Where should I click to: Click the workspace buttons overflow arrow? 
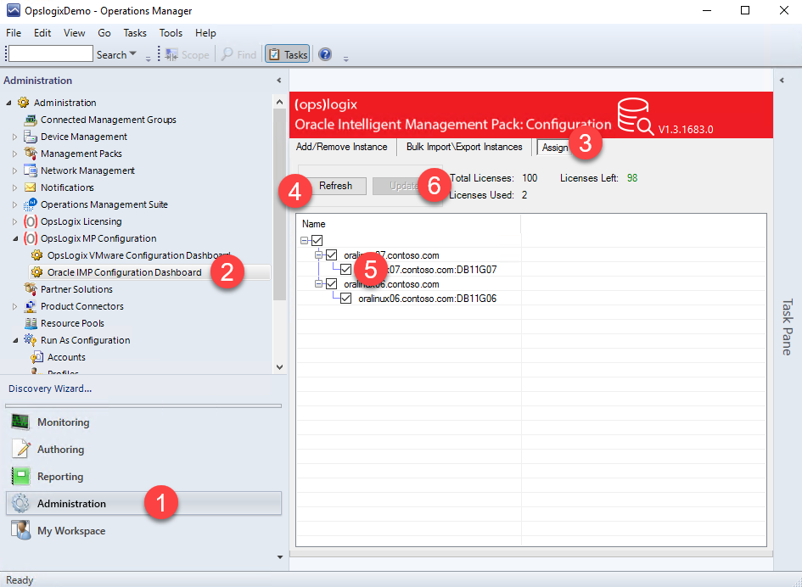280,556
